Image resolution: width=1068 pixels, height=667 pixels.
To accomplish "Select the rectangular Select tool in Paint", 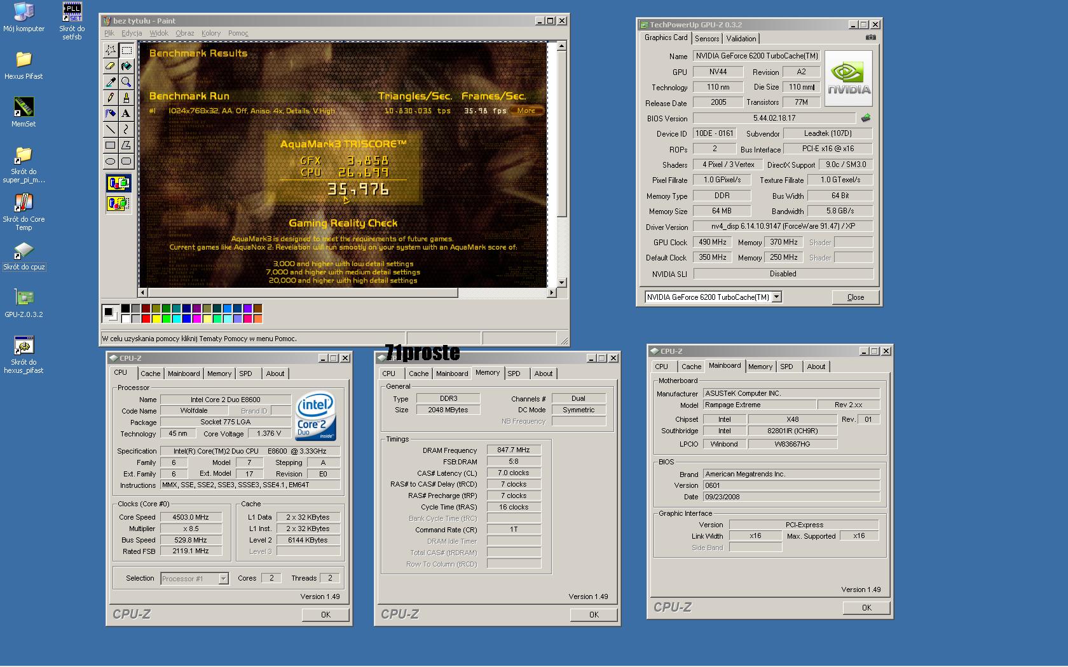I will 127,50.
